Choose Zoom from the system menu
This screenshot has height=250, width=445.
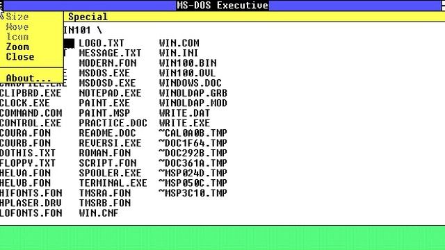[x=17, y=47]
